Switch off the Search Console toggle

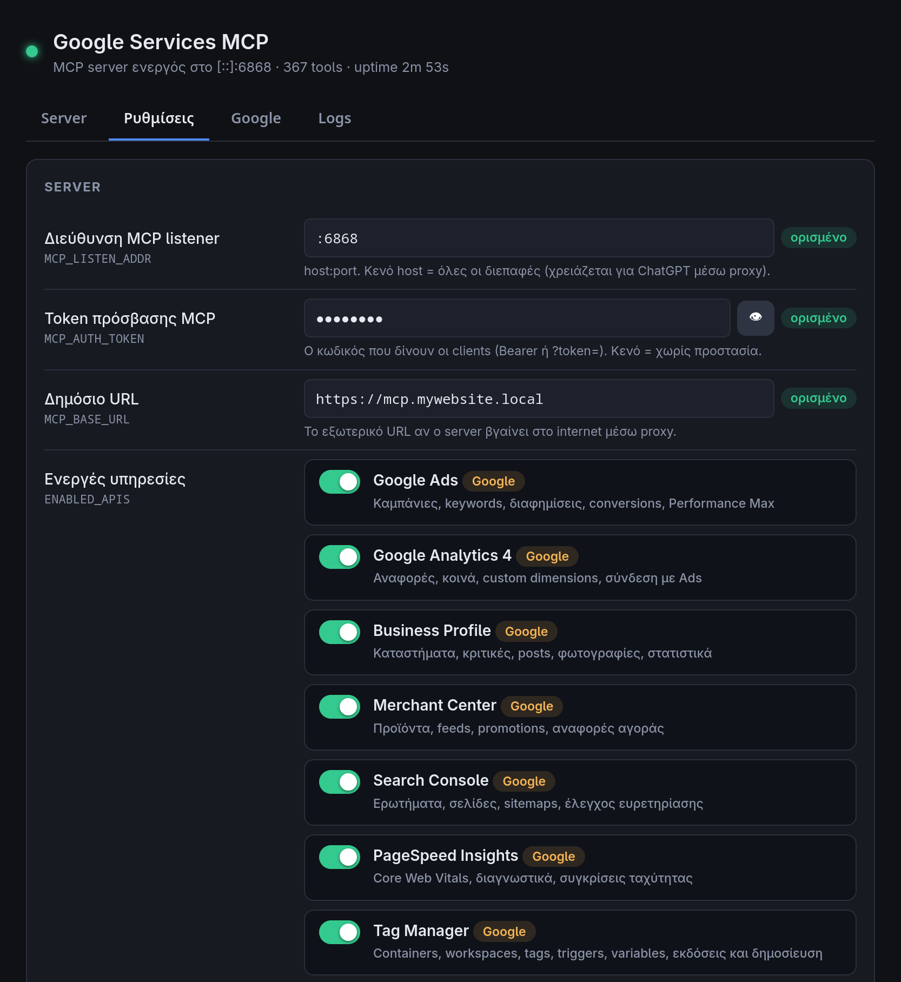pos(340,782)
